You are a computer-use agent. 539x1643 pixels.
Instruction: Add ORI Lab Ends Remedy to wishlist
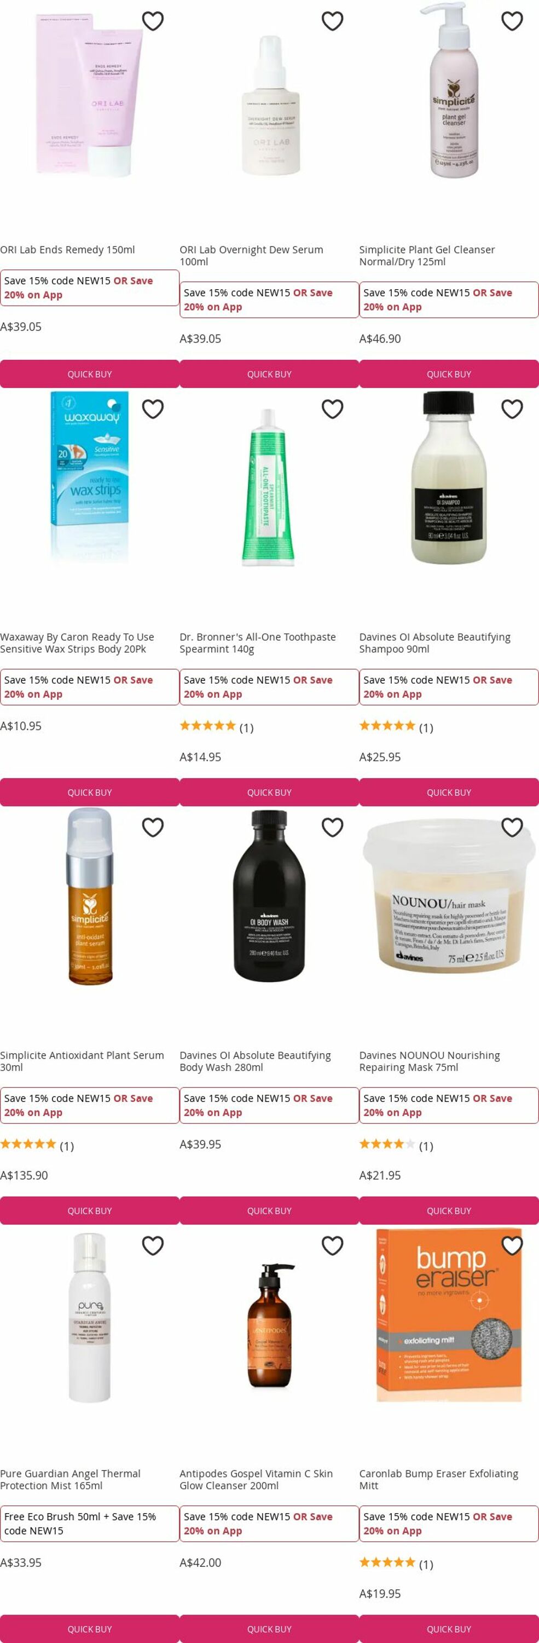click(153, 21)
